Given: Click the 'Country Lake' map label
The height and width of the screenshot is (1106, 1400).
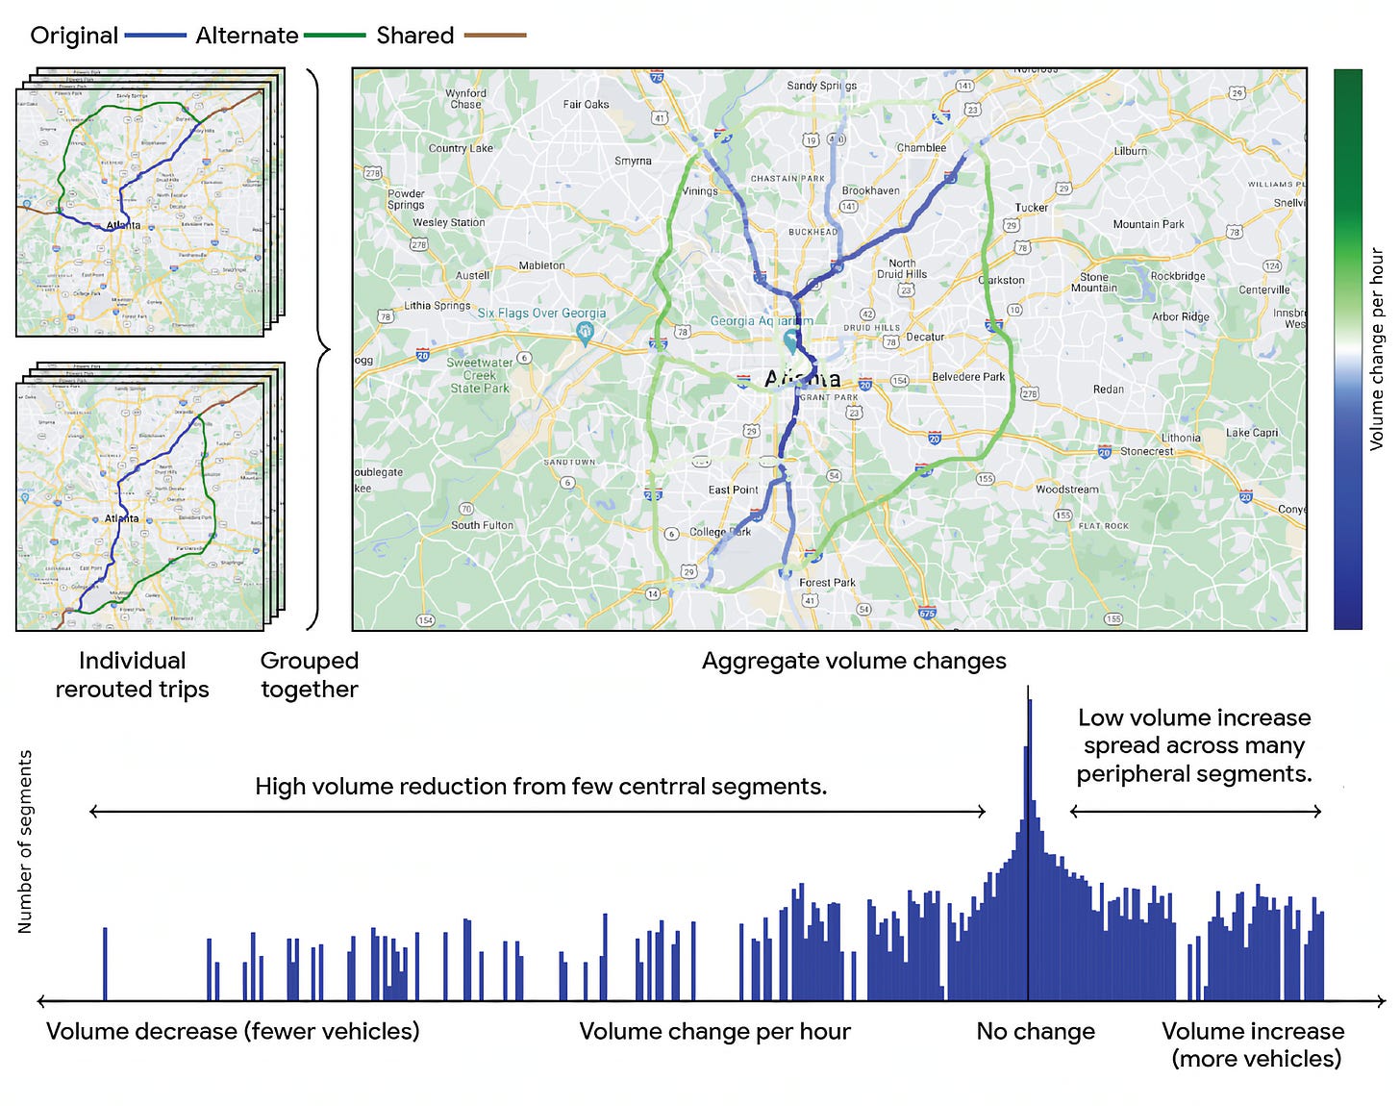Looking at the screenshot, I should click(x=461, y=148).
